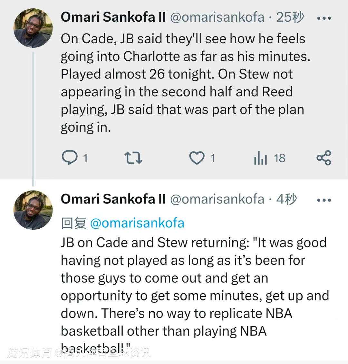Viewport: 348px width, 364px height.
Task: Click the 4秒 timestamp
Action: coord(286,199)
